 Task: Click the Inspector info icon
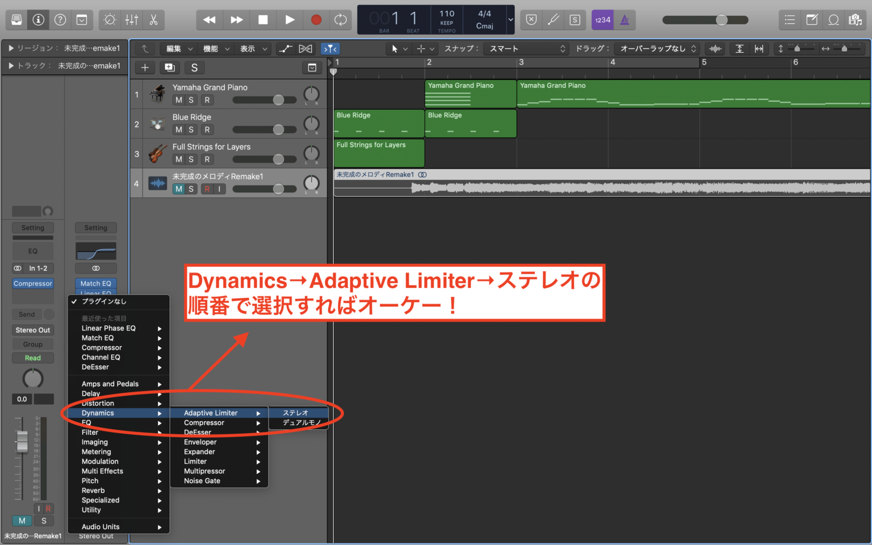(37, 19)
